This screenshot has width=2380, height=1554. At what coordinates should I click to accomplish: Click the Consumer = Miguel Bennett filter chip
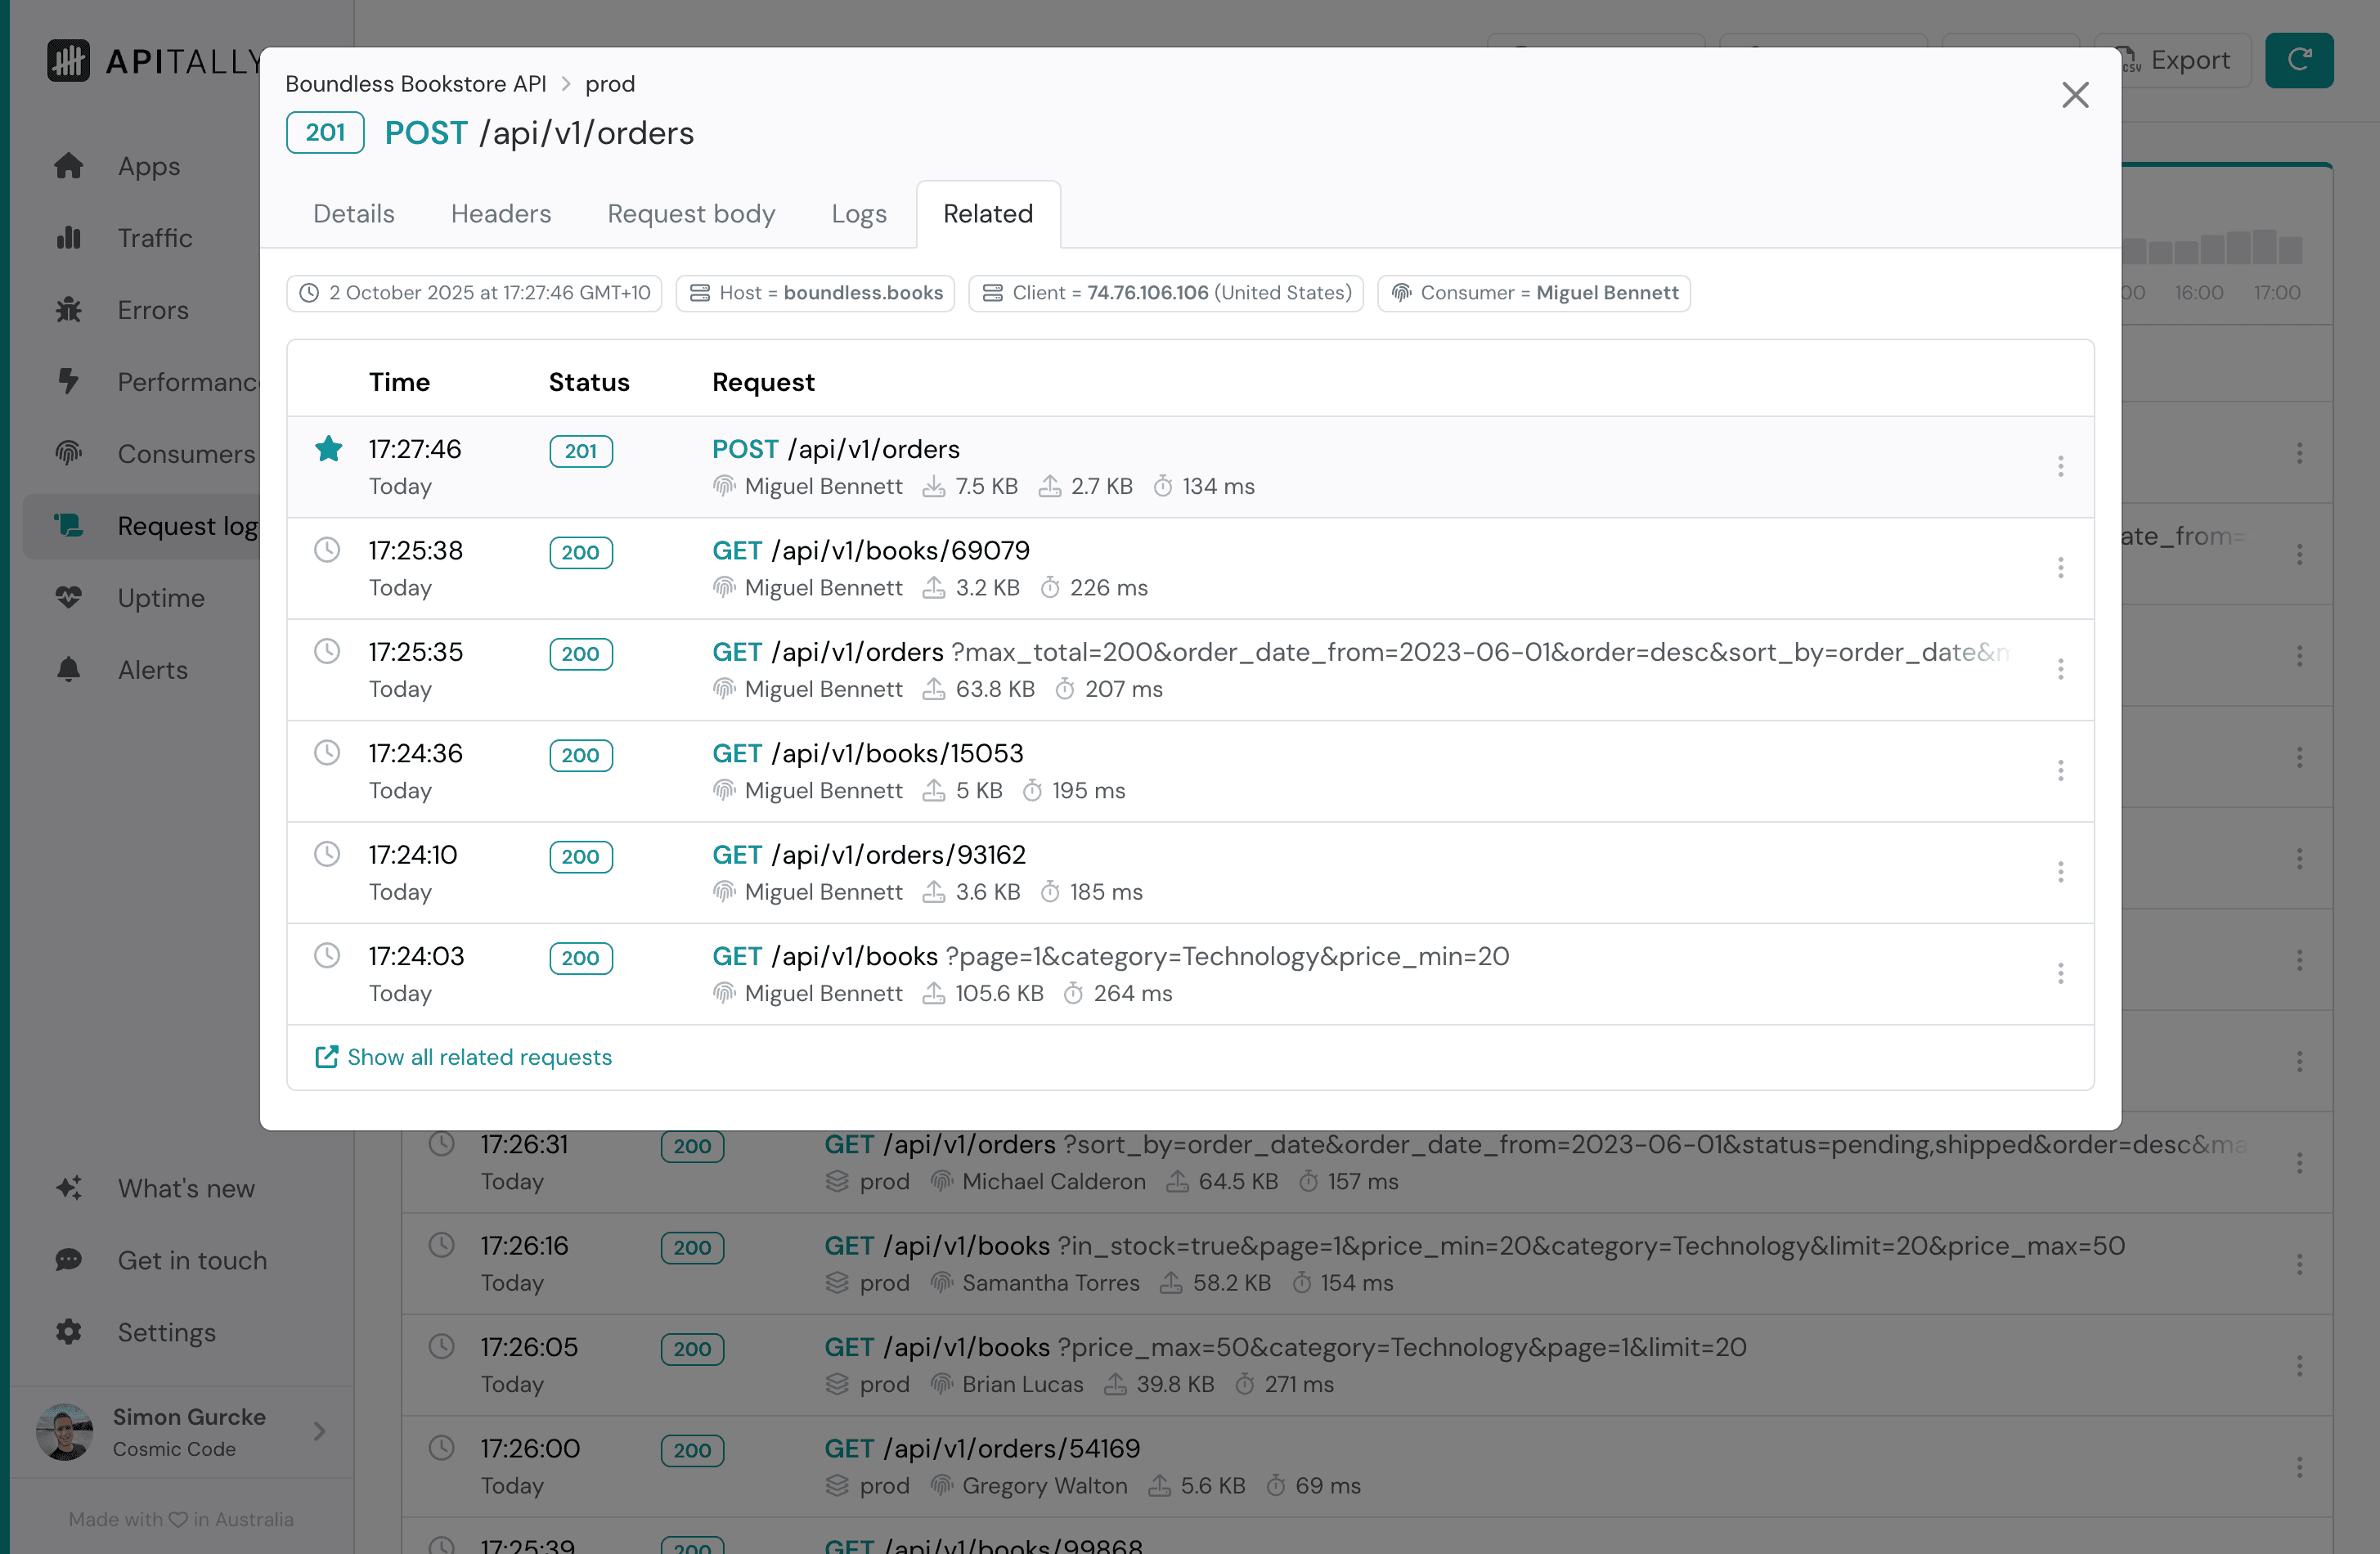[x=1533, y=293]
